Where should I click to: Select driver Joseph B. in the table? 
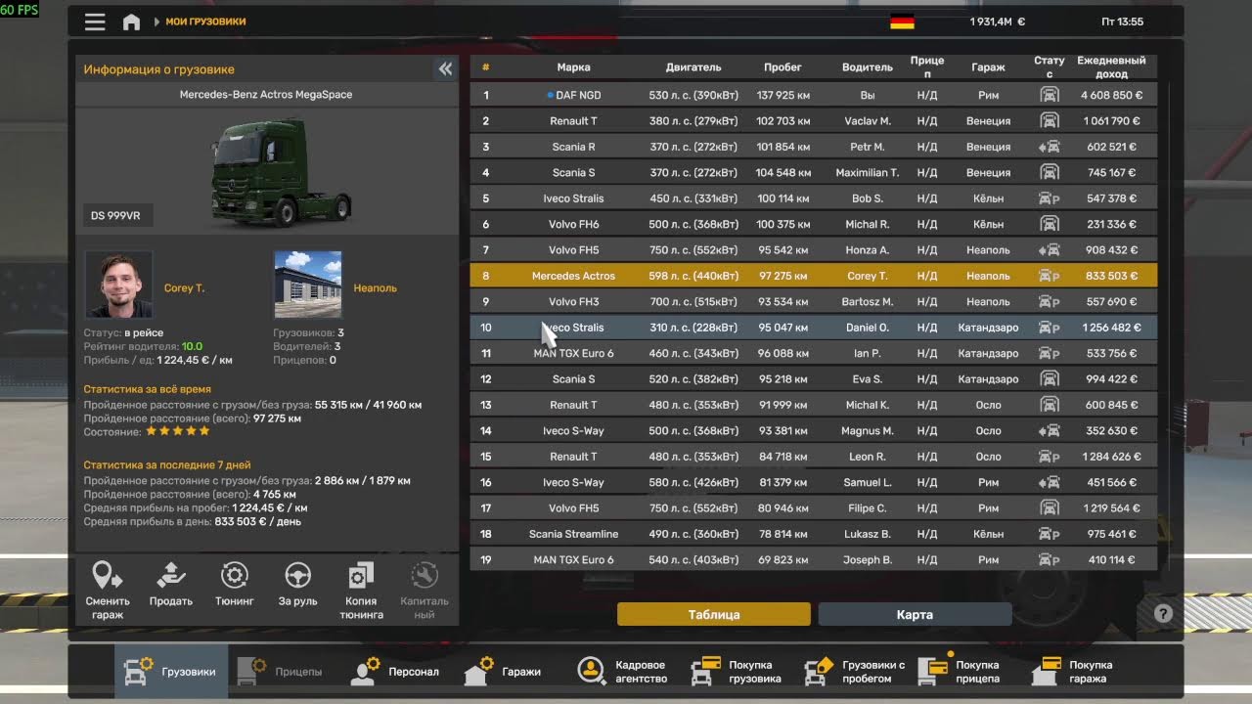point(868,560)
